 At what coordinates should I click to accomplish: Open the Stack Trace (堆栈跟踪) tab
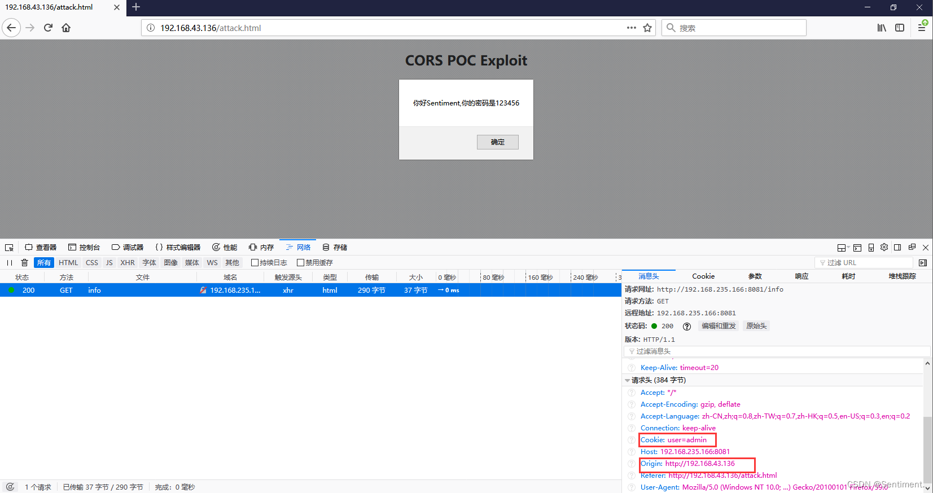pyautogui.click(x=902, y=276)
